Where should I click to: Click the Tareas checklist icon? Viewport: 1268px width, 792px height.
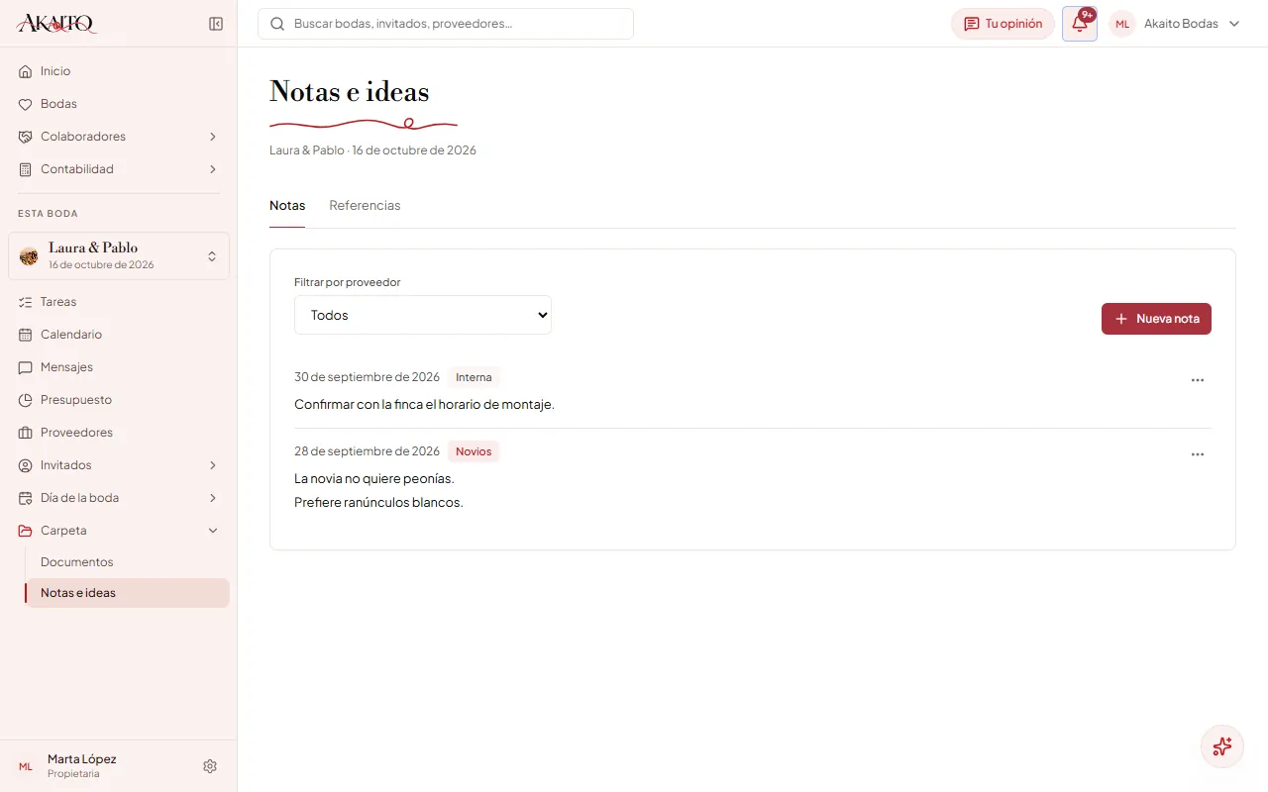pyautogui.click(x=26, y=302)
